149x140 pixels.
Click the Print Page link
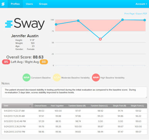point(129,14)
